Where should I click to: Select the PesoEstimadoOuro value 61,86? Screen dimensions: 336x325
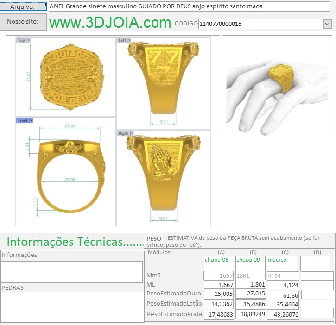tap(283, 295)
